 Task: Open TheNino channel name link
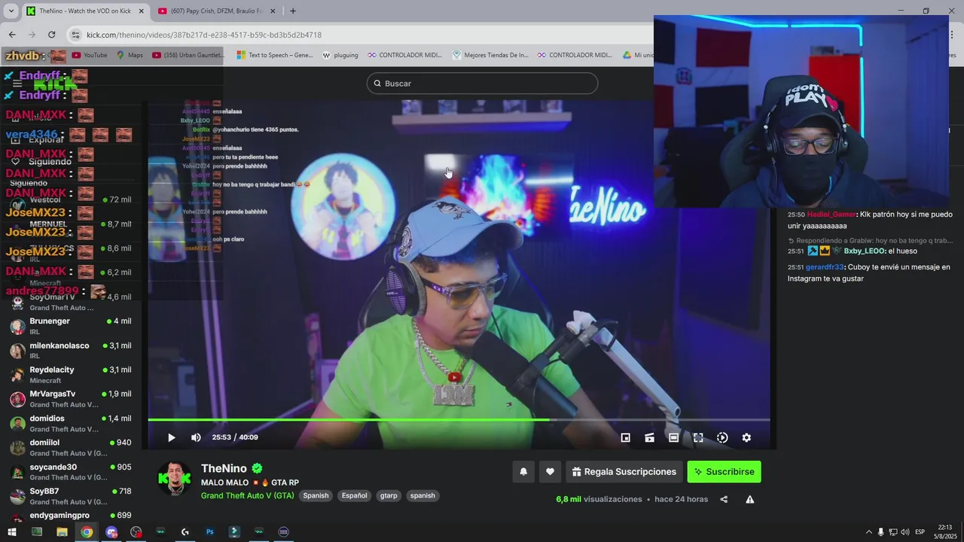(224, 468)
